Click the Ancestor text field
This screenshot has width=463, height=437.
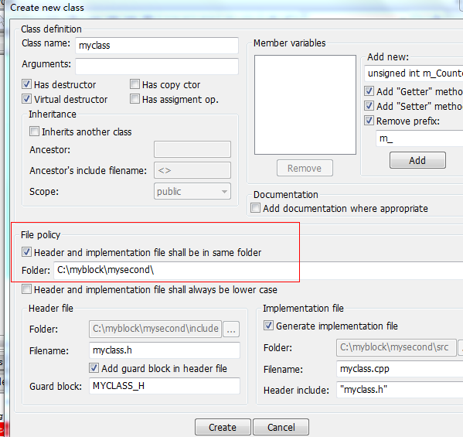tap(192, 149)
